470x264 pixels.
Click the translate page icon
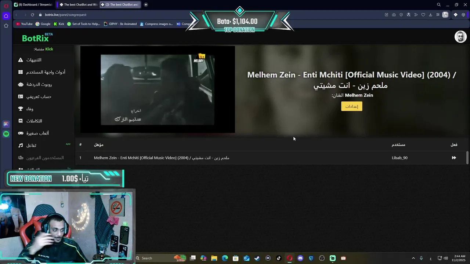(x=408, y=15)
